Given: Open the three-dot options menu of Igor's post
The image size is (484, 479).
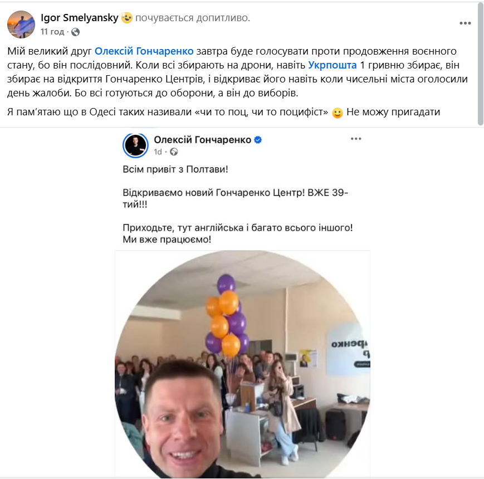Looking at the screenshot, I should click(x=465, y=23).
